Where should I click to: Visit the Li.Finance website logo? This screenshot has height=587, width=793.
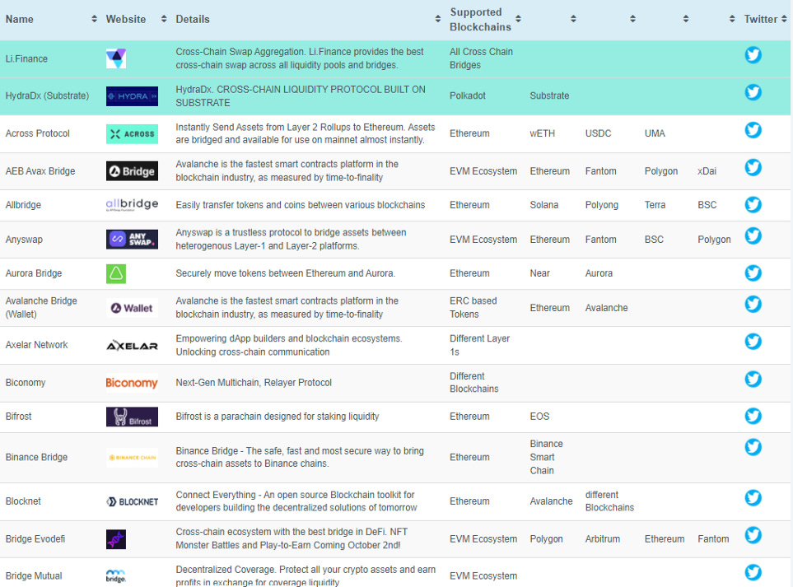[x=116, y=58]
